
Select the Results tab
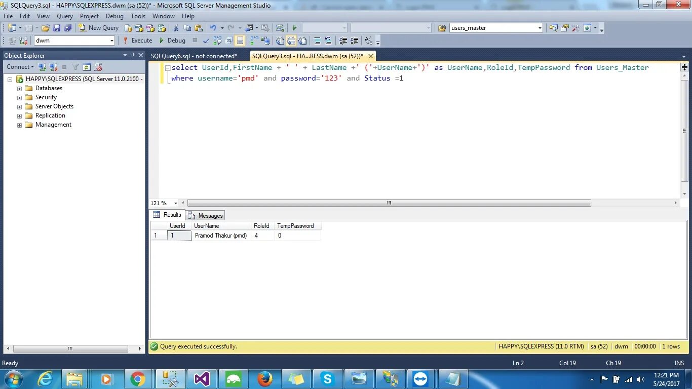tap(167, 215)
